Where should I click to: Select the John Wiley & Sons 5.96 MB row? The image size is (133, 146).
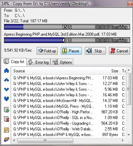coord(69,89)
